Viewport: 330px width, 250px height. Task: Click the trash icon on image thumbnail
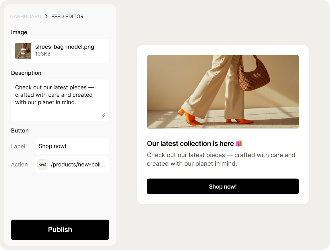tap(23, 51)
